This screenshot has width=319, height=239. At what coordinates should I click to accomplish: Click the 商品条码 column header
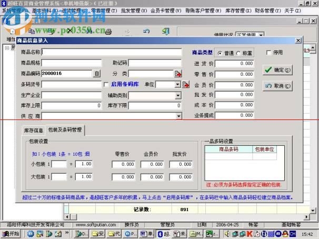228,150
